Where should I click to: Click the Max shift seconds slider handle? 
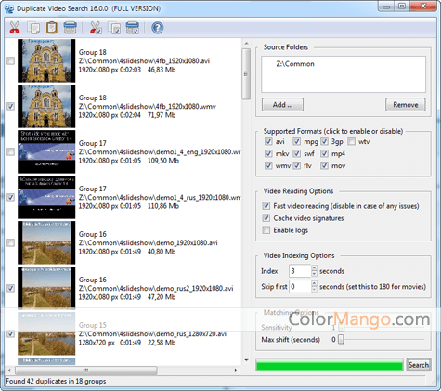point(341,340)
